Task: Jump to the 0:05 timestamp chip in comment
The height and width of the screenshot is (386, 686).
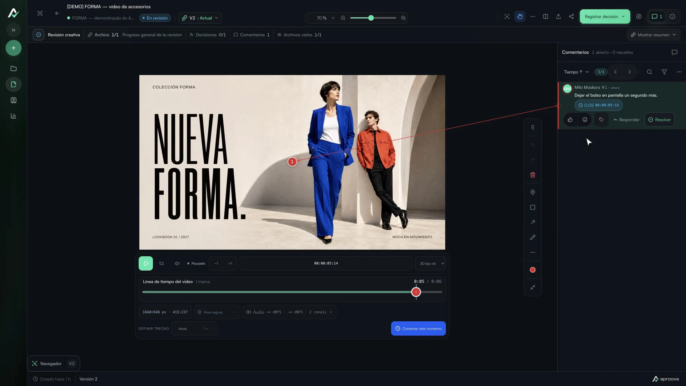Action: pyautogui.click(x=598, y=105)
